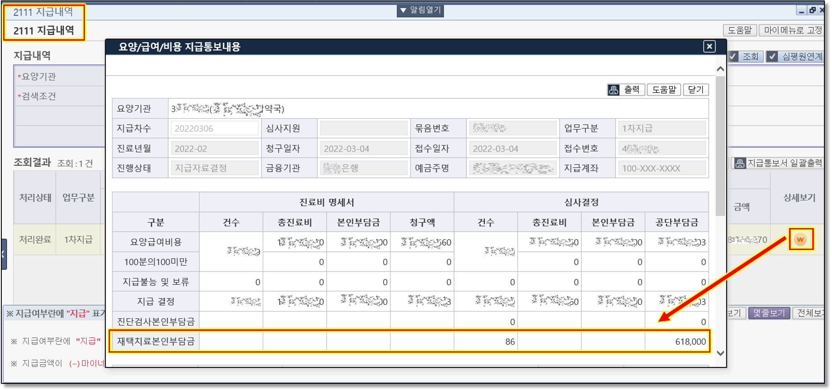Minimize the inner 지급내역 window
Screen dimensions: 832x391
click(x=801, y=10)
